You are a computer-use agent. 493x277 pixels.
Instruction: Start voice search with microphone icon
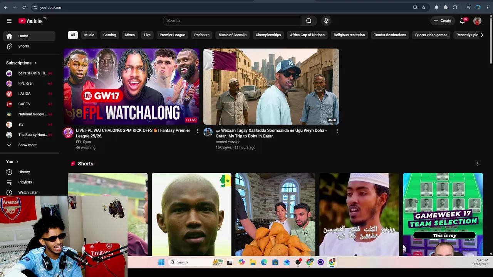click(x=326, y=21)
